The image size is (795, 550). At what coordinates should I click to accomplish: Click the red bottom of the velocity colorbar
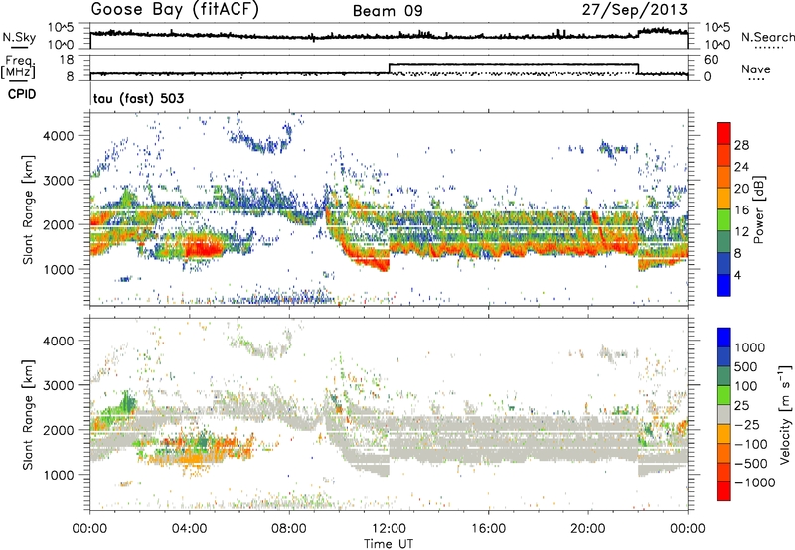[x=724, y=491]
